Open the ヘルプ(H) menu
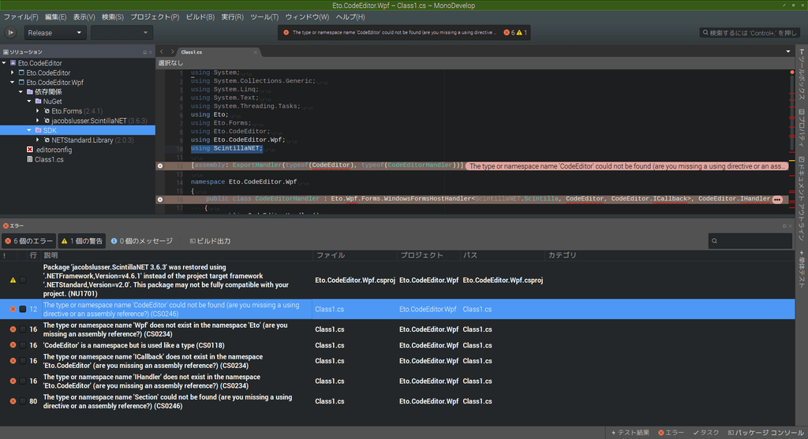Viewport: 808px width, 439px height. point(350,17)
